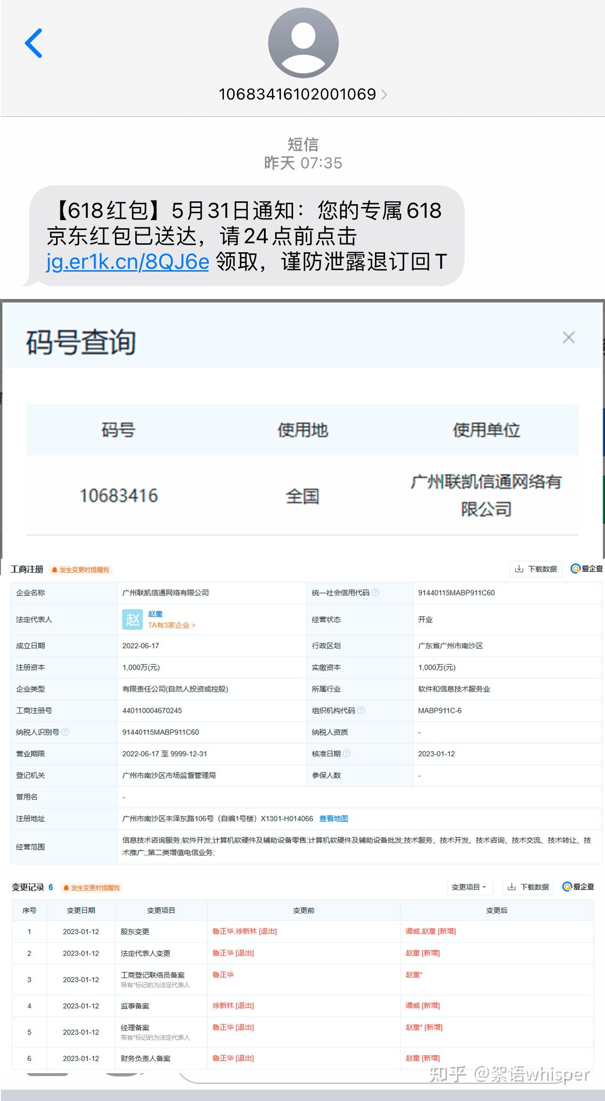Select administrative region 广东省广州市南沙区
The width and height of the screenshot is (605, 1101).
(450, 646)
